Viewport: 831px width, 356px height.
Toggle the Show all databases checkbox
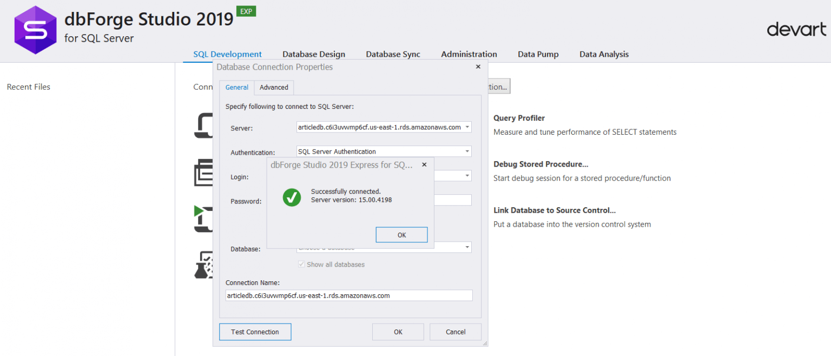[x=301, y=265]
